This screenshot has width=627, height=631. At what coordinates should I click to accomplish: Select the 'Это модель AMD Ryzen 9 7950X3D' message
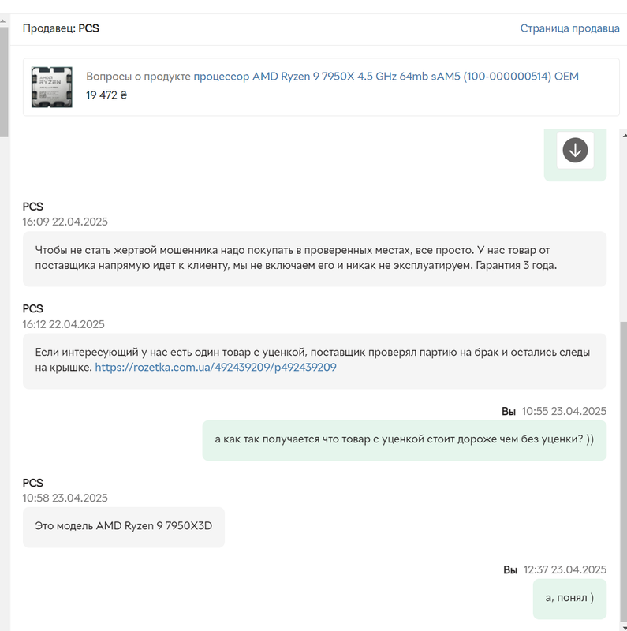pos(124,527)
